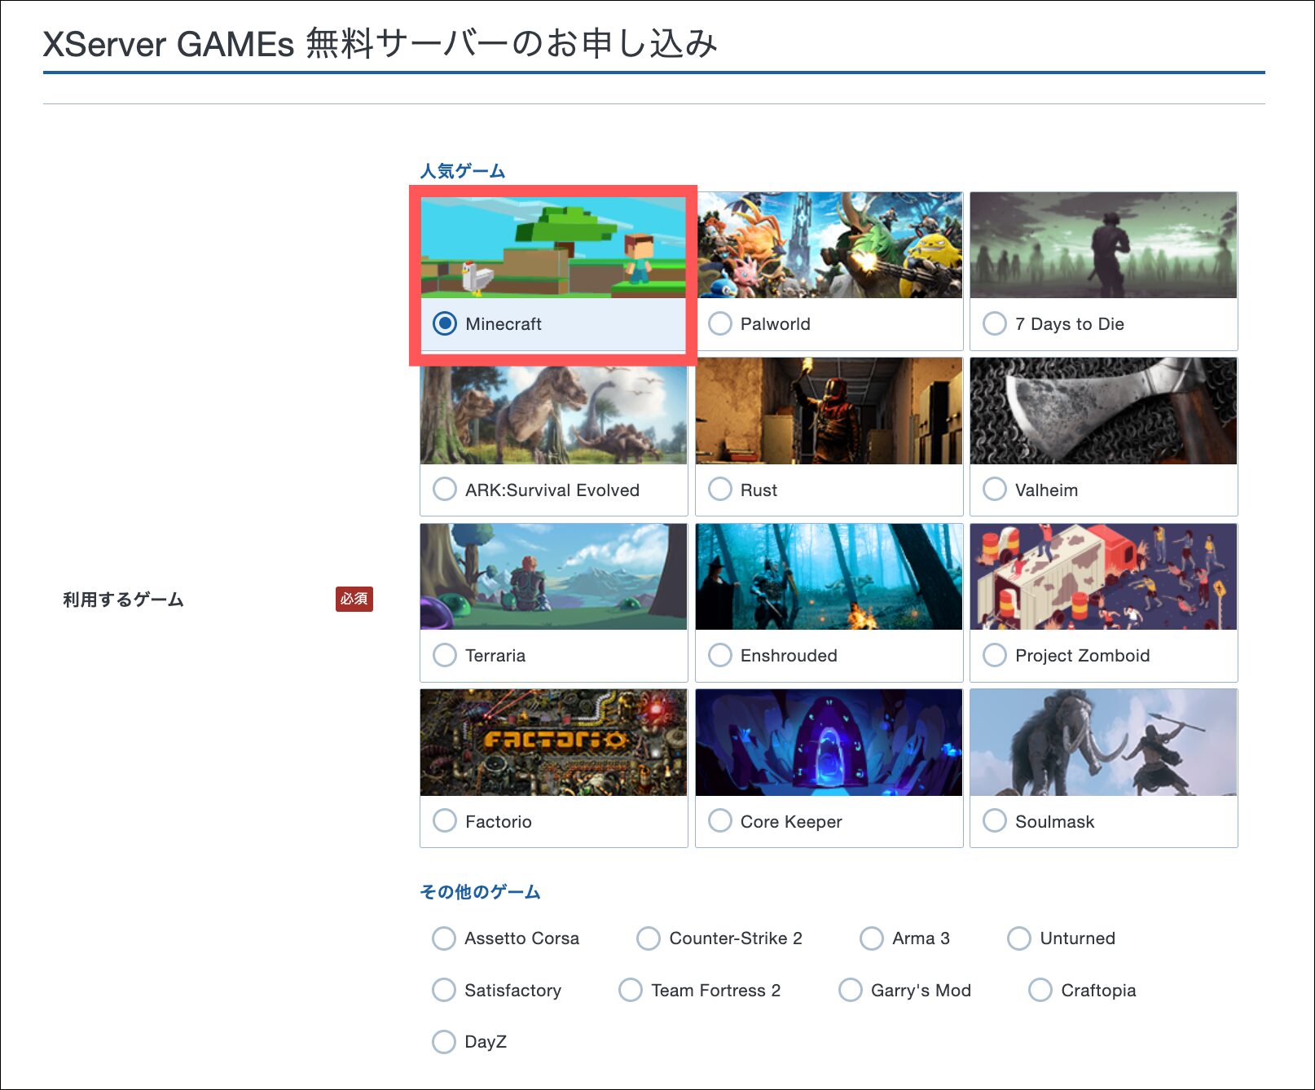
Task: Pick the Team Fortress 2 radio option
Action: pos(631,990)
